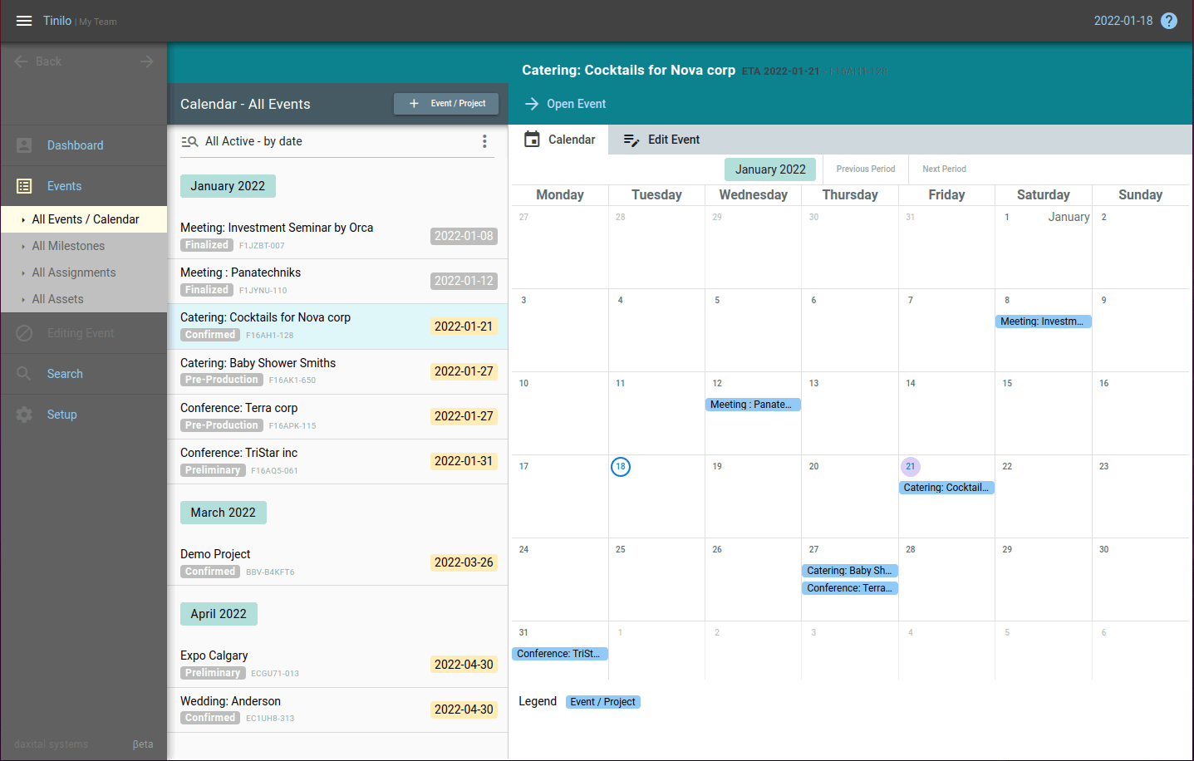Click the Open Event arrow icon

click(x=532, y=104)
